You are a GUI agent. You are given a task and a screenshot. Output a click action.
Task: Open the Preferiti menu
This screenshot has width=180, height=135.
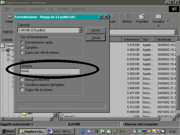point(63,9)
